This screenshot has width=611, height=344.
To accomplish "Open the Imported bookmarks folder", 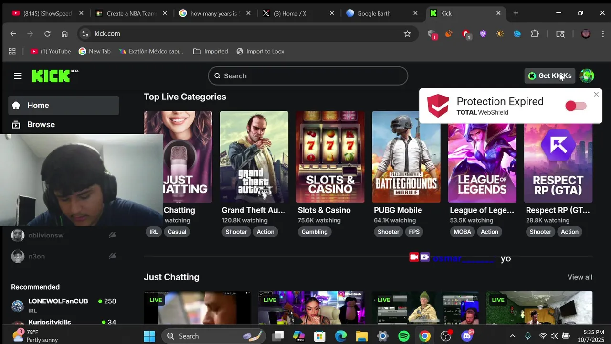I will 211,51.
